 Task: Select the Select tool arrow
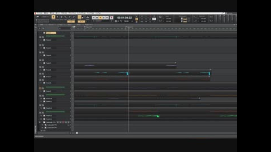pyautogui.click(x=58, y=17)
